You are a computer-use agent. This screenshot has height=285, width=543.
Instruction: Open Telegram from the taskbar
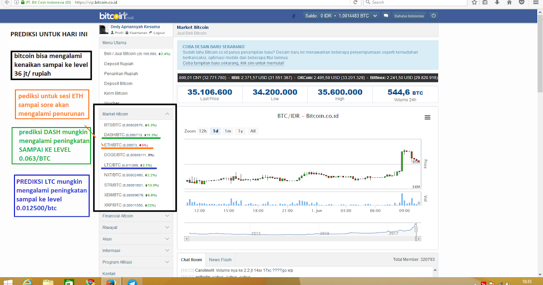pos(132,282)
